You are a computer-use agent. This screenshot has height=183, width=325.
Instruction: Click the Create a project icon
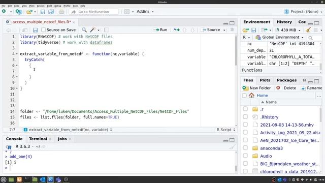19,12
